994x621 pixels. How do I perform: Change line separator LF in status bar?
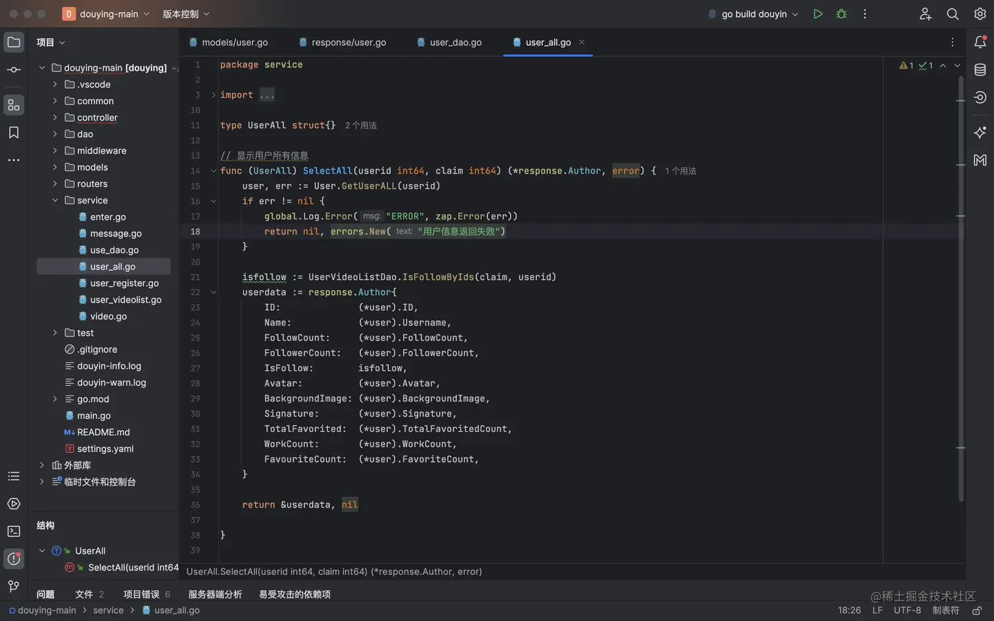[878, 610]
